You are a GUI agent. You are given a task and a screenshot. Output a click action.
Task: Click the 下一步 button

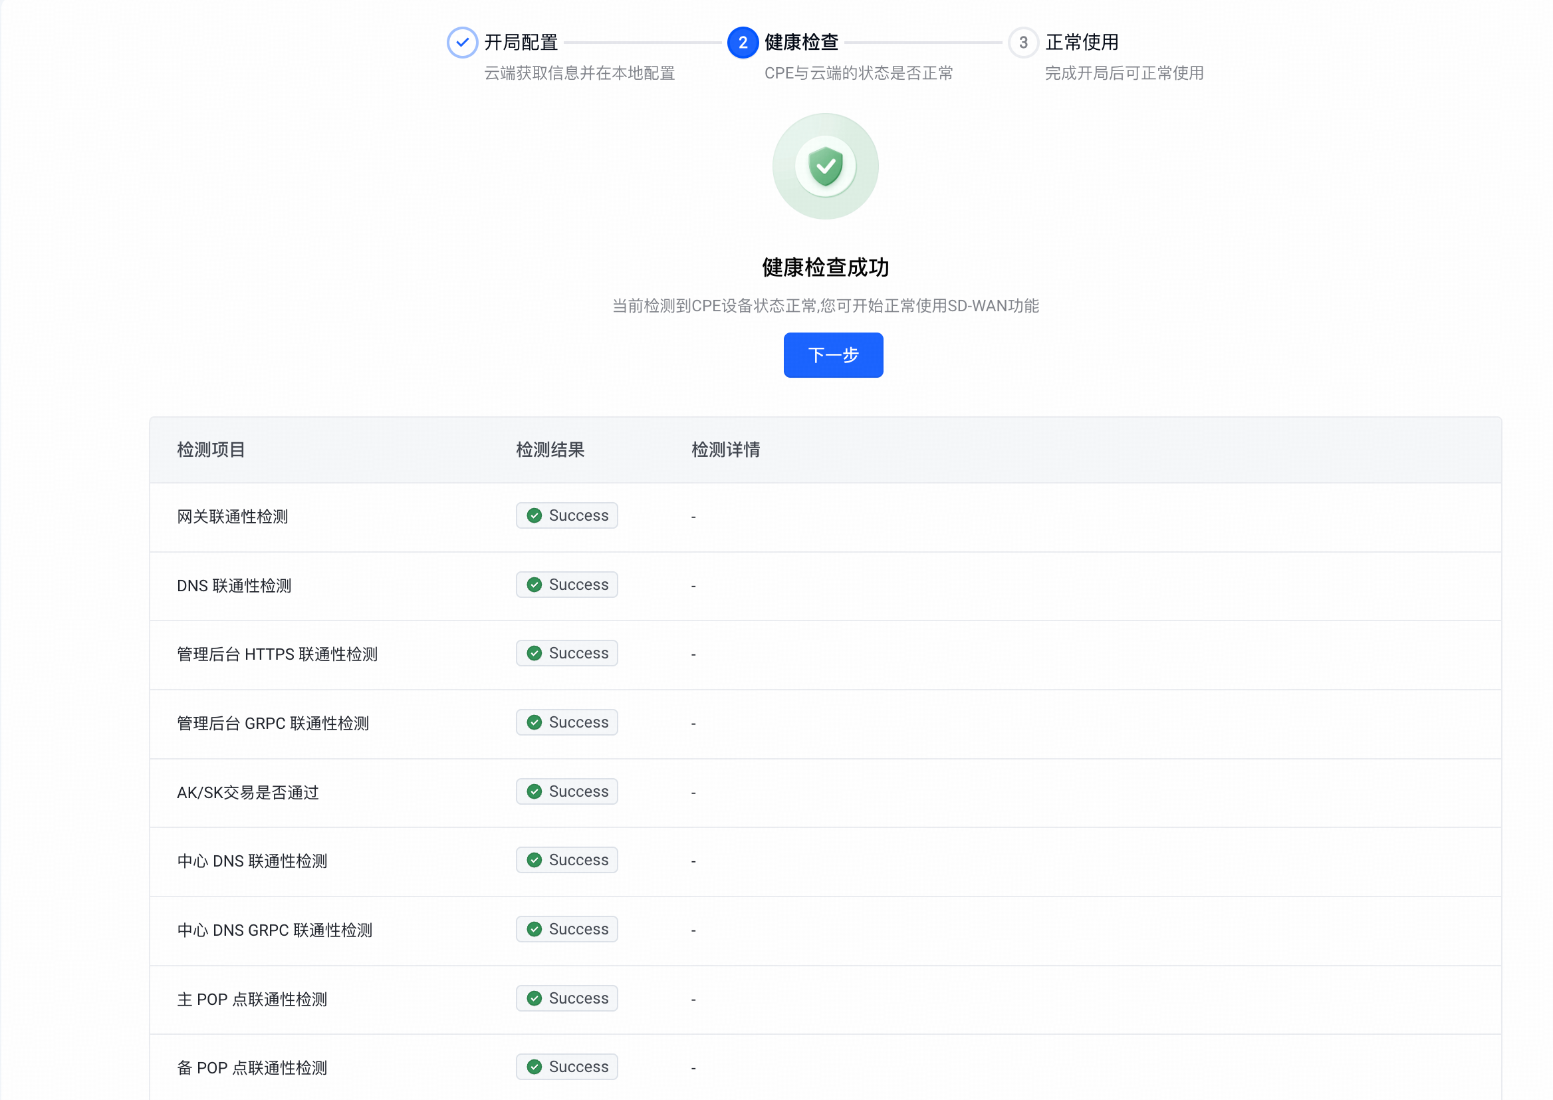pyautogui.click(x=833, y=355)
